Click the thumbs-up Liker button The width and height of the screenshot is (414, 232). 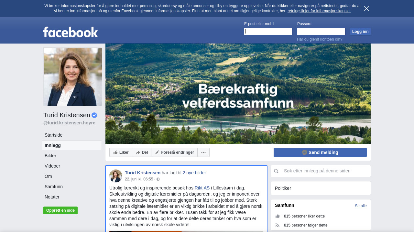[121, 152]
